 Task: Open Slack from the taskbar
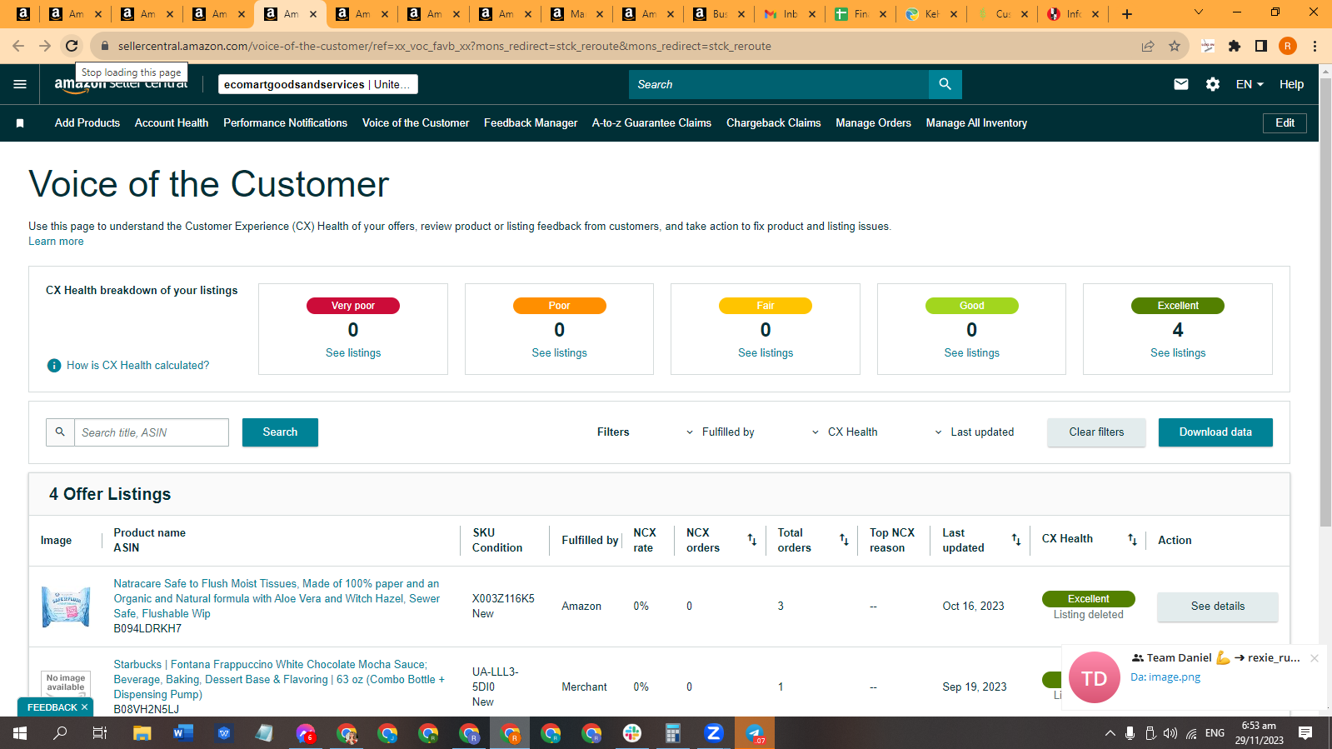click(x=632, y=733)
